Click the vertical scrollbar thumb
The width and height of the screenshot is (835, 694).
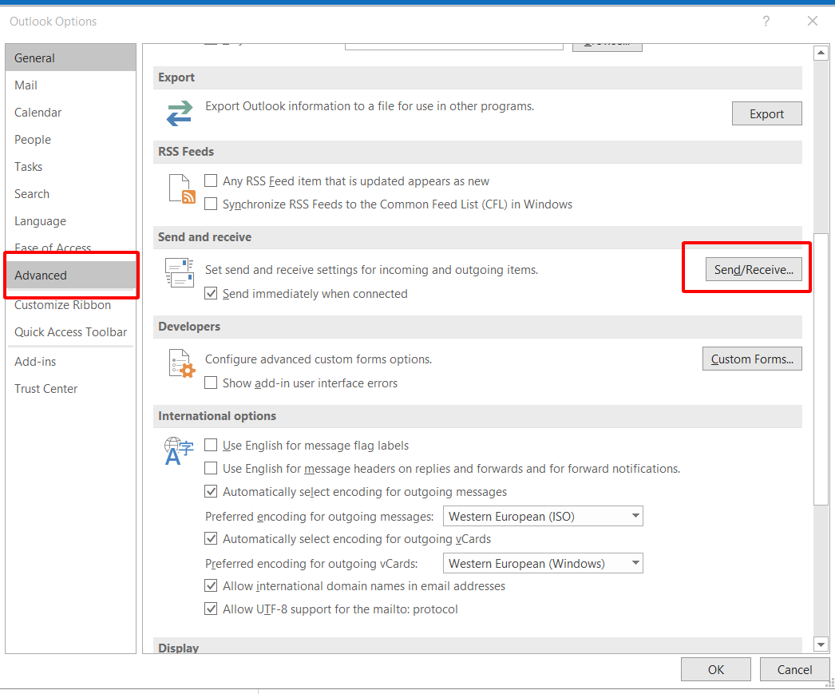tap(821, 369)
